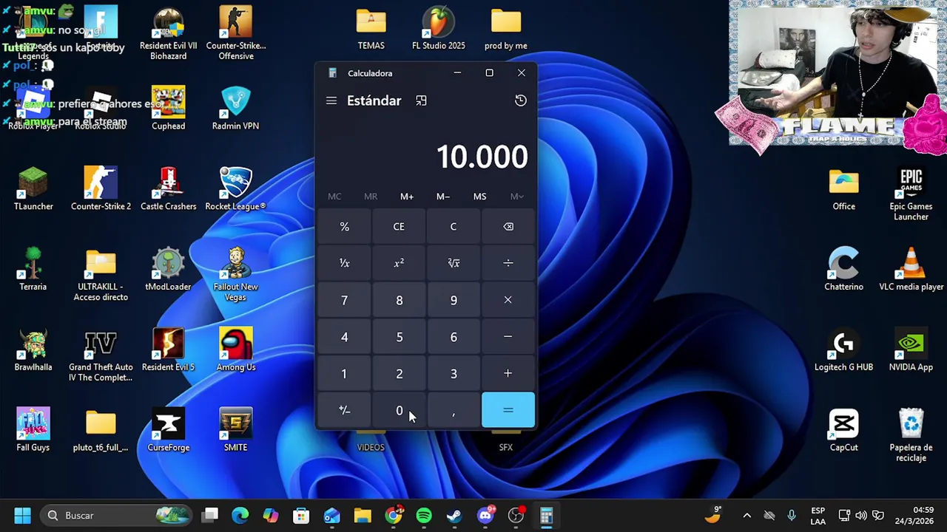The height and width of the screenshot is (532, 947).
Task: Select the Resident Evil 5 icon
Action: pyautogui.click(x=168, y=350)
